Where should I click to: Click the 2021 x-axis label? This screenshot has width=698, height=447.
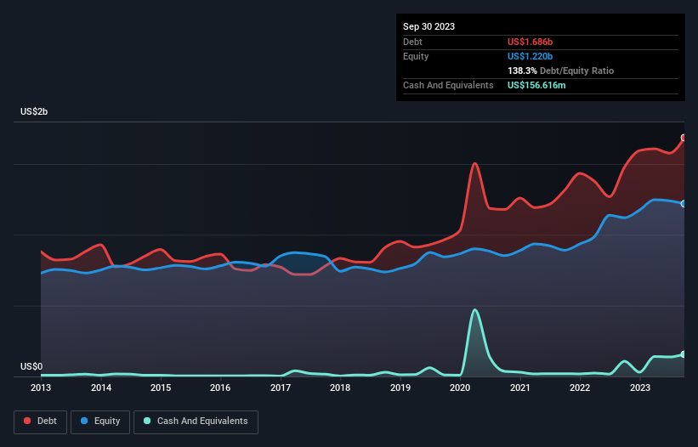pyautogui.click(x=520, y=388)
